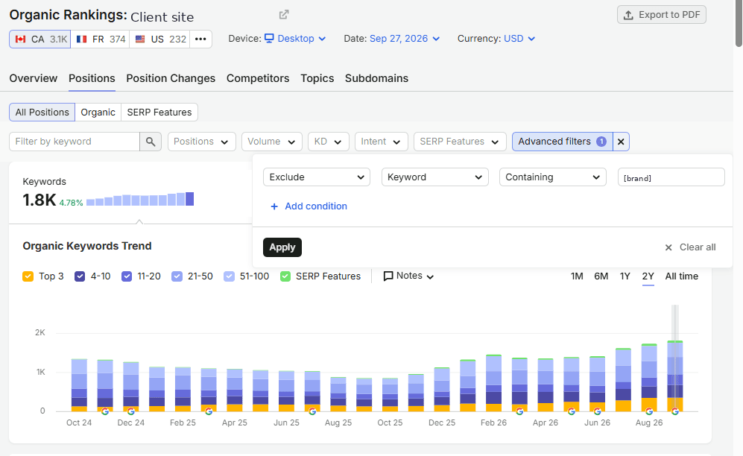Screen dimensions: 743x456
Task: Click the Google update marker near May 26
Action: click(x=572, y=411)
